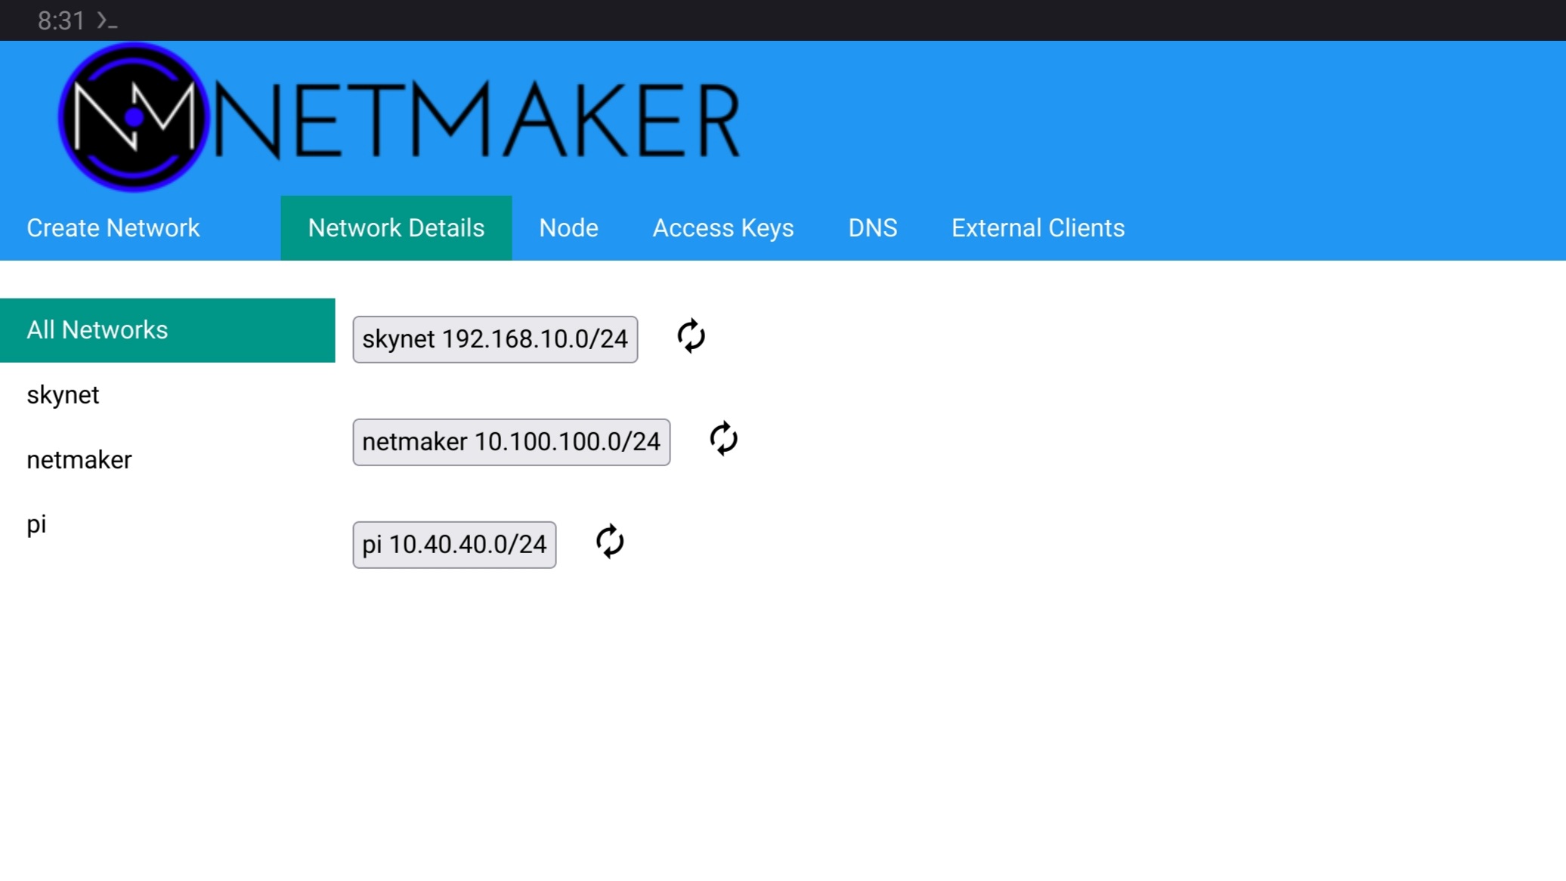Click the Access Keys menu item
This screenshot has height=881, width=1566.
point(723,228)
